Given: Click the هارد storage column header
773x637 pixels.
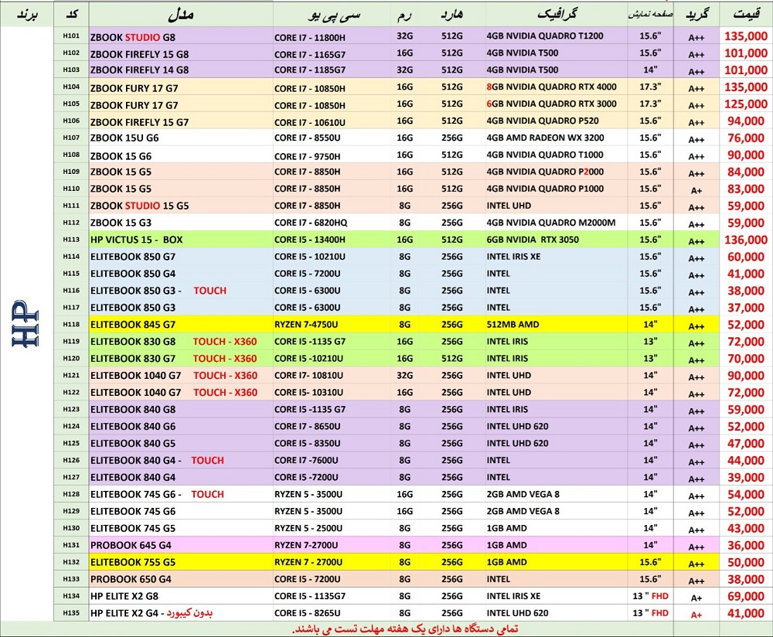Looking at the screenshot, I should coord(451,14).
